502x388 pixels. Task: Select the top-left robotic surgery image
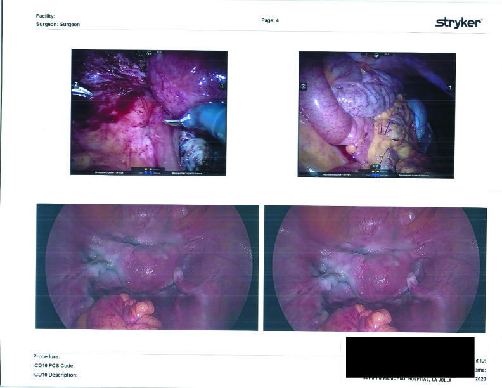[148, 112]
